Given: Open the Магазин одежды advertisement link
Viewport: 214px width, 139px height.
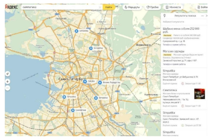Looking at the screenshot, I should [x=173, y=51].
